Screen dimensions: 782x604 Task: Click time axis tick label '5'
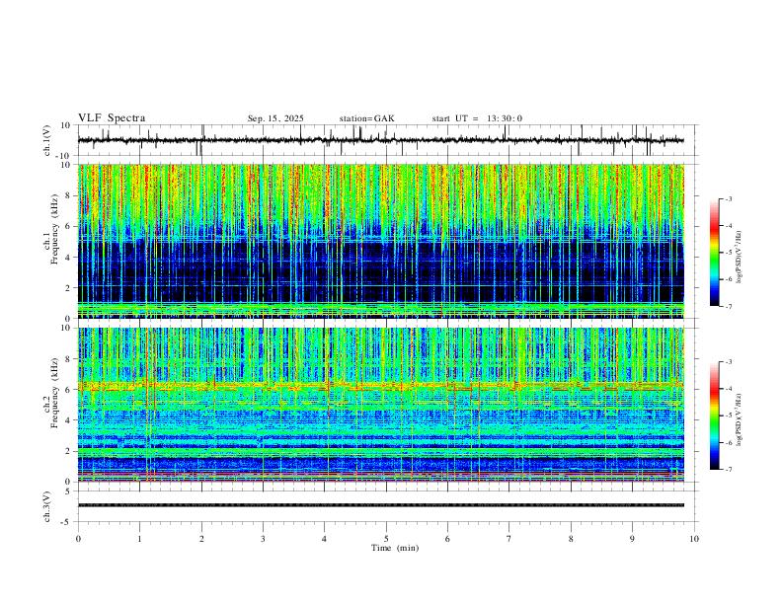tap(386, 539)
